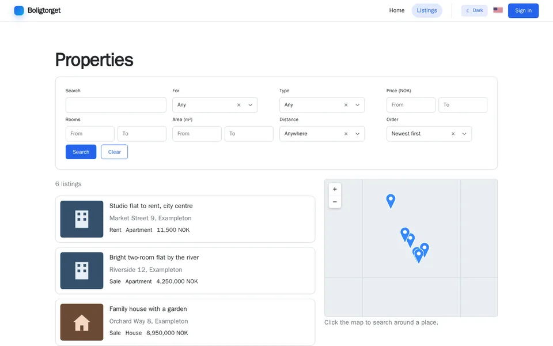This screenshot has width=553, height=346.
Task: Open Bright two-room flat thumbnail icon
Action: click(x=82, y=271)
